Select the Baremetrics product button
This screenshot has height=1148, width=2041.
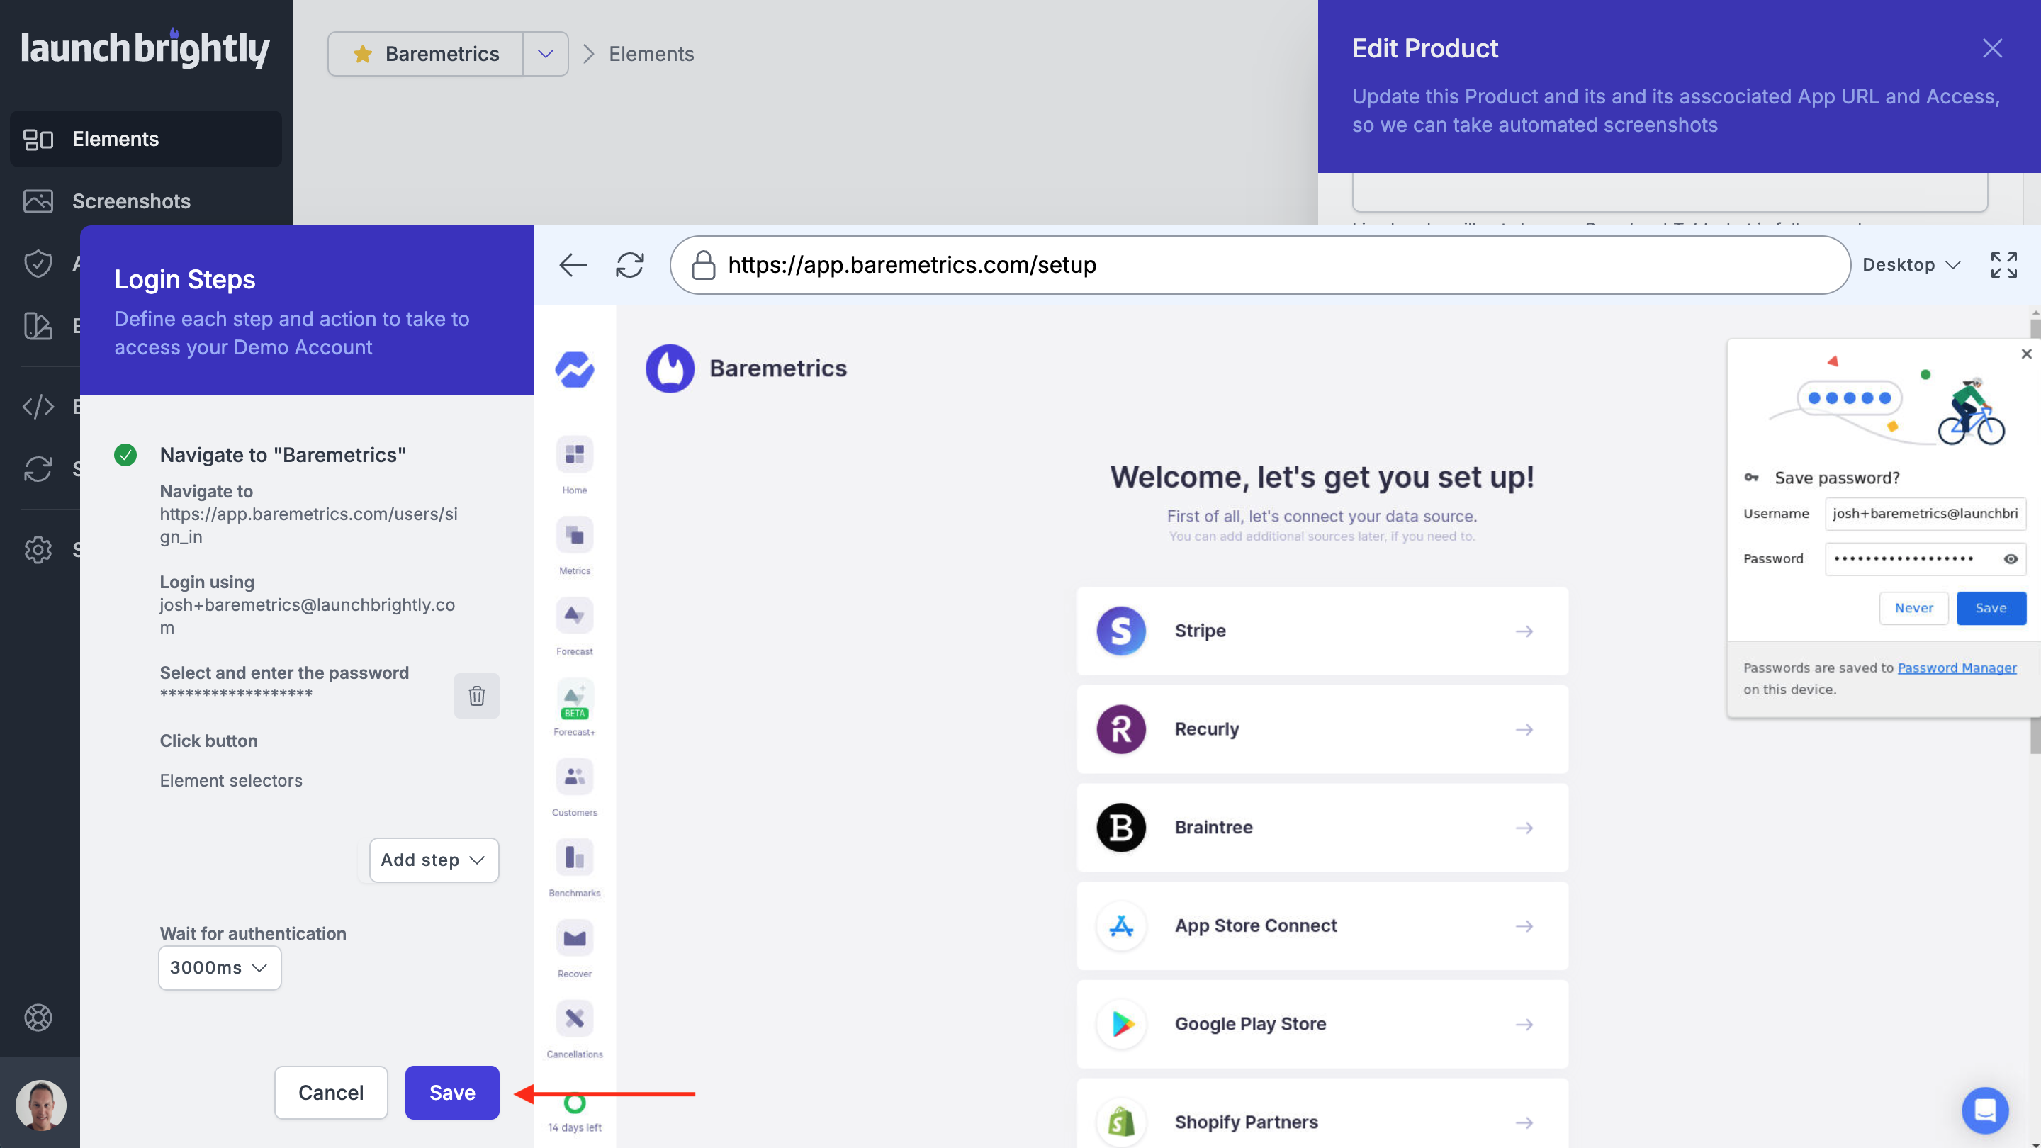pos(425,54)
